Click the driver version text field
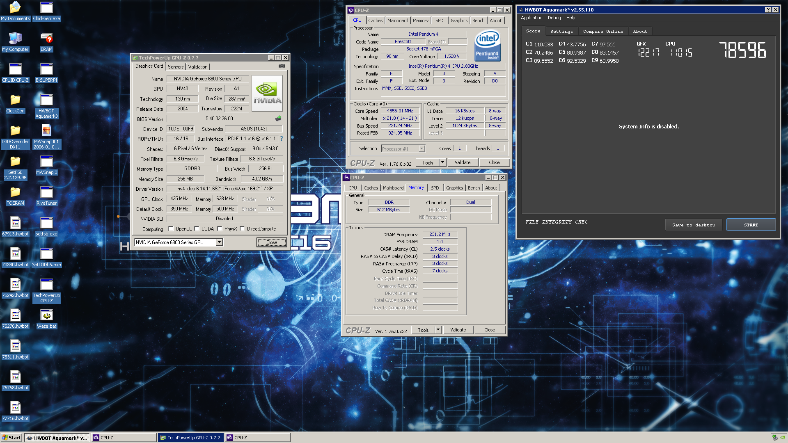 pyautogui.click(x=224, y=189)
